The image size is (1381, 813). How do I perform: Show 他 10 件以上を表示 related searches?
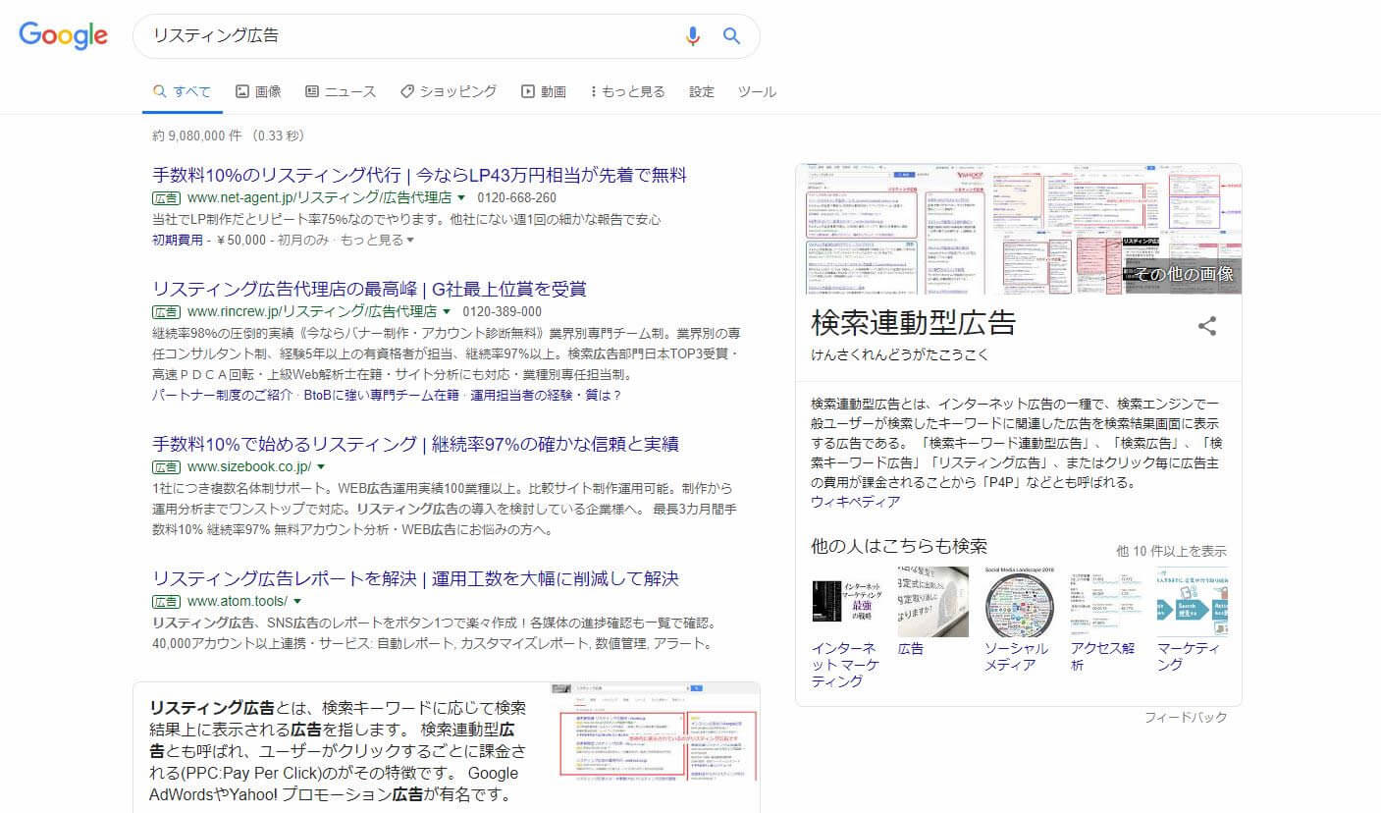(1171, 551)
